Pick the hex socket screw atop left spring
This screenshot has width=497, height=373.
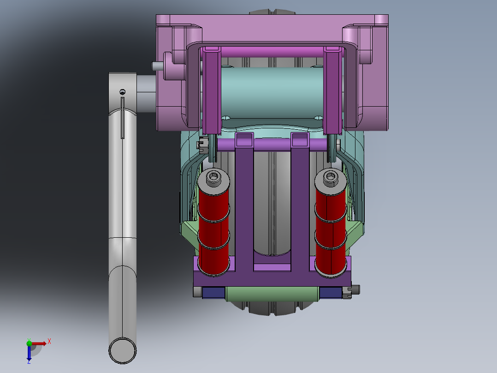coord(213,178)
